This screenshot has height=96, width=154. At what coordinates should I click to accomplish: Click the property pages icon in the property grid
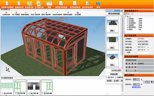(x=132, y=14)
